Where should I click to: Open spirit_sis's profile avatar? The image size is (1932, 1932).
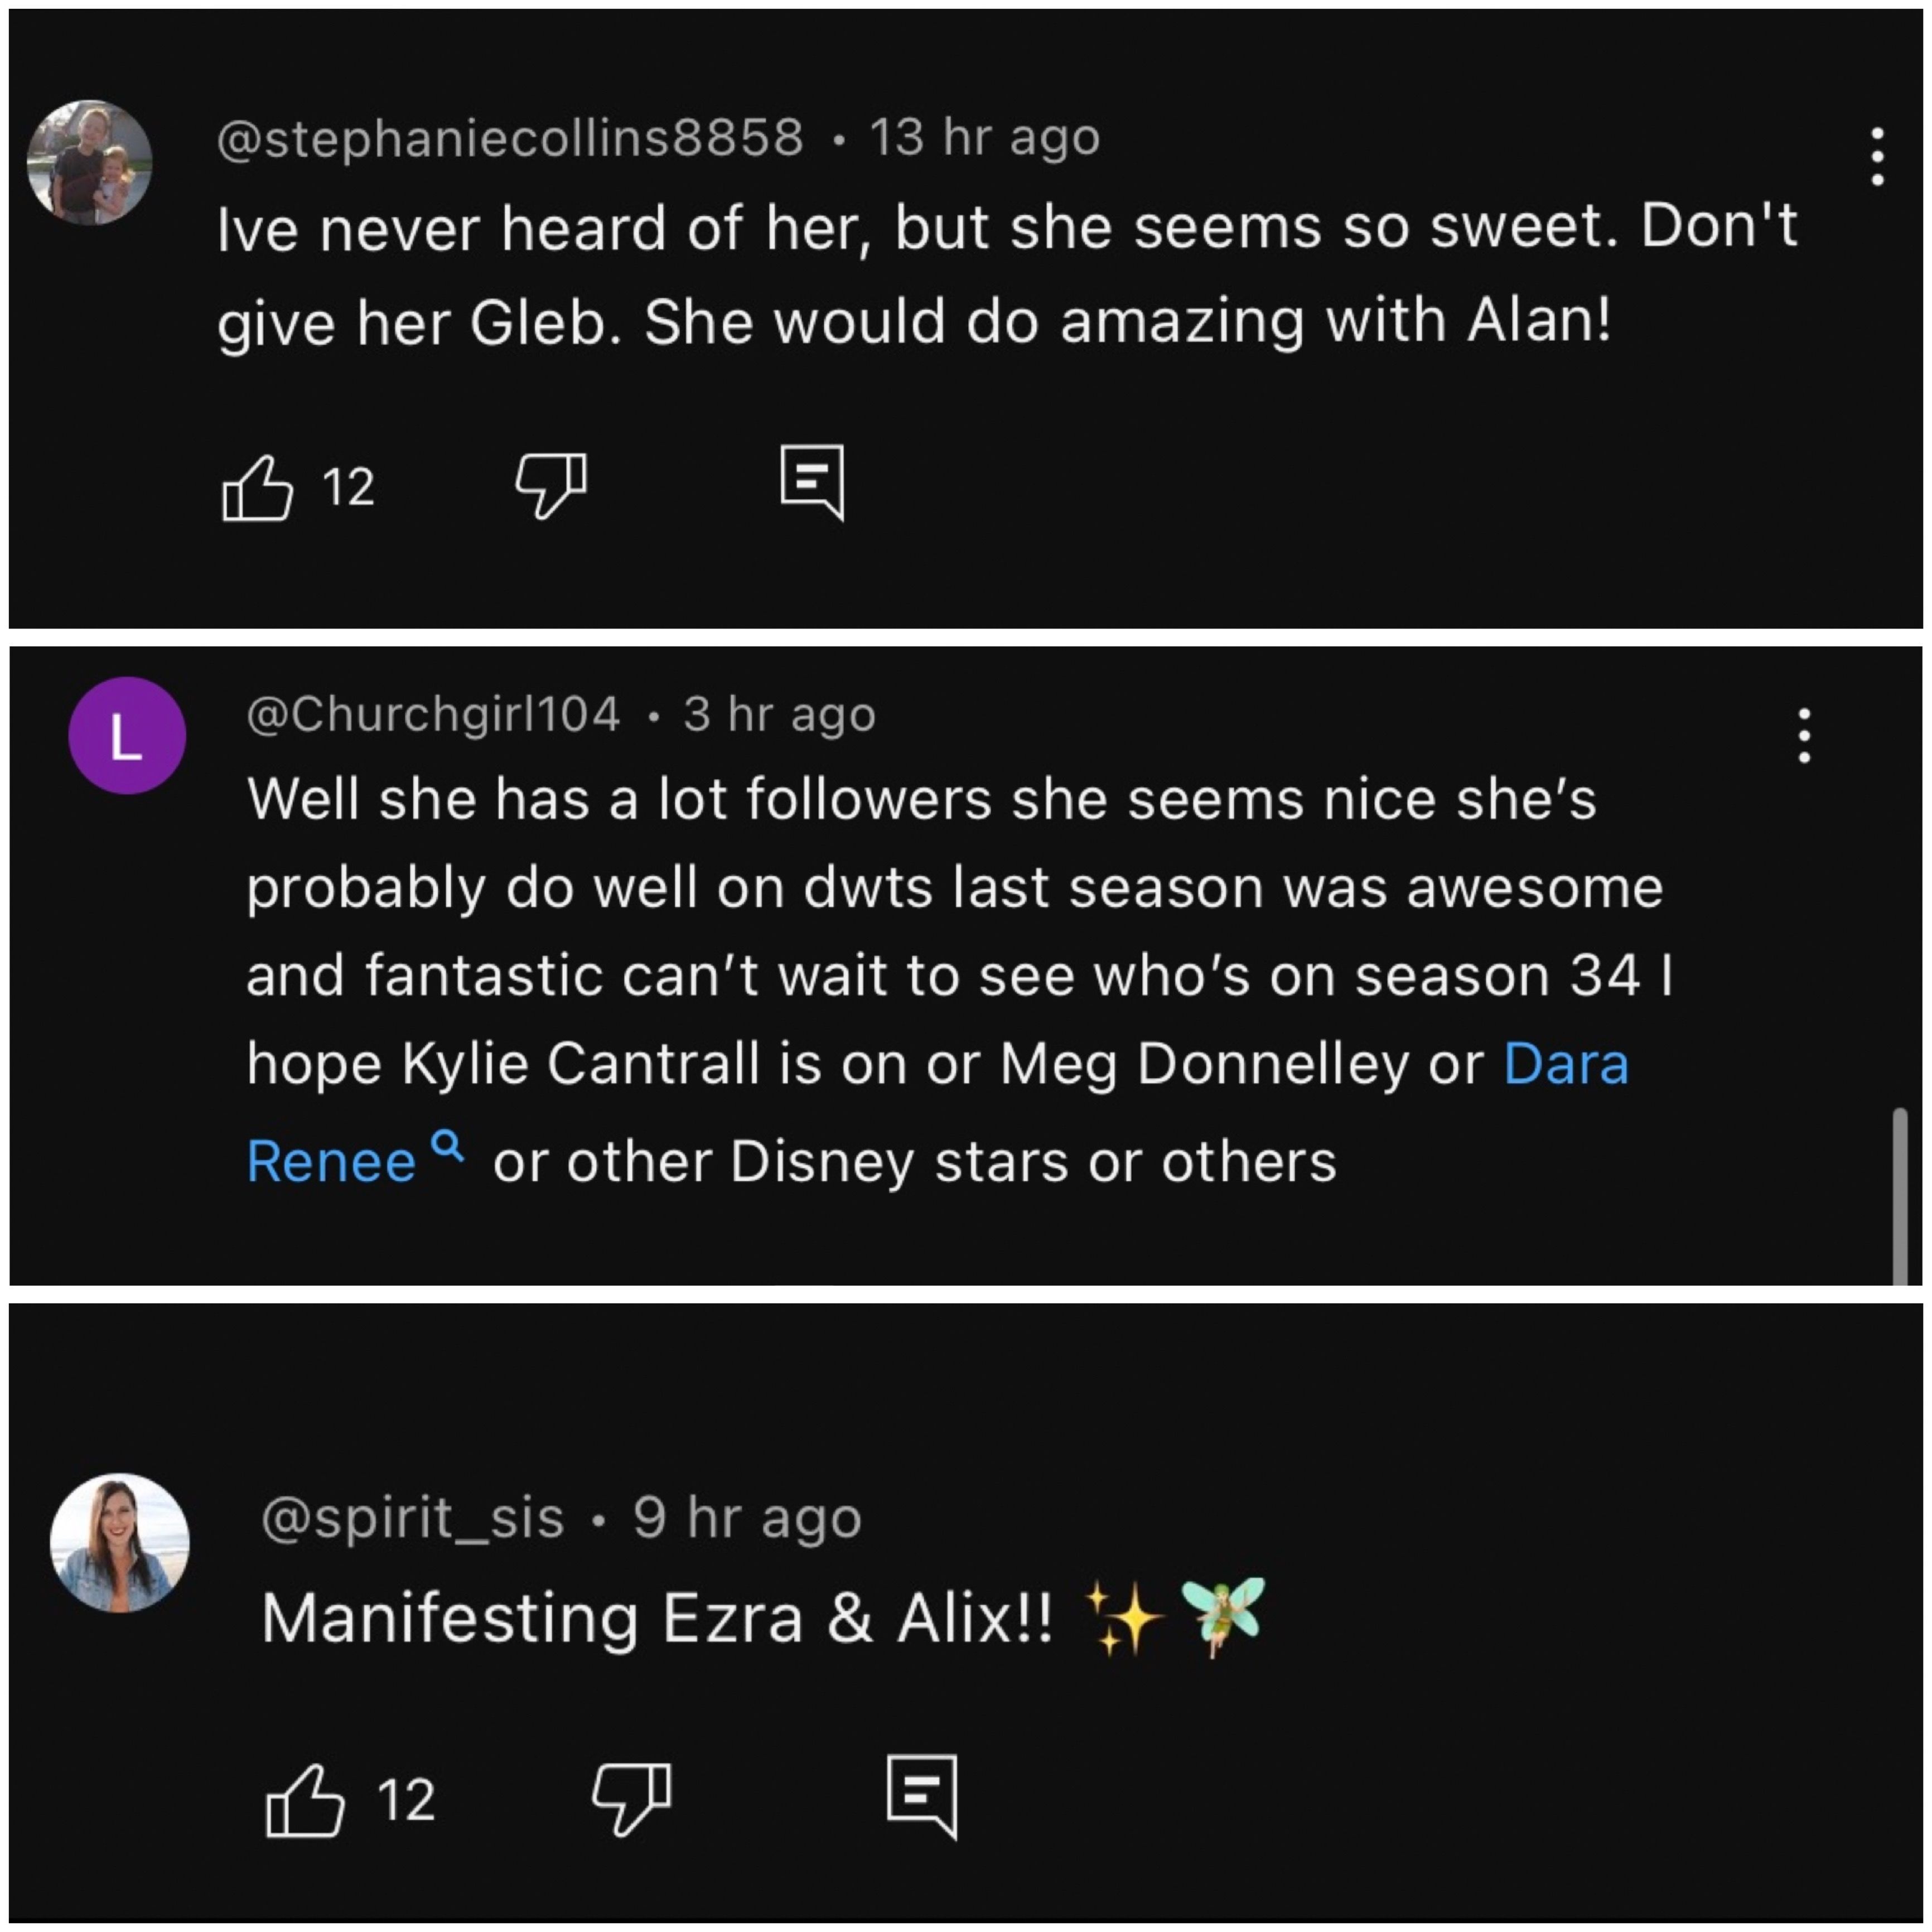point(120,1542)
